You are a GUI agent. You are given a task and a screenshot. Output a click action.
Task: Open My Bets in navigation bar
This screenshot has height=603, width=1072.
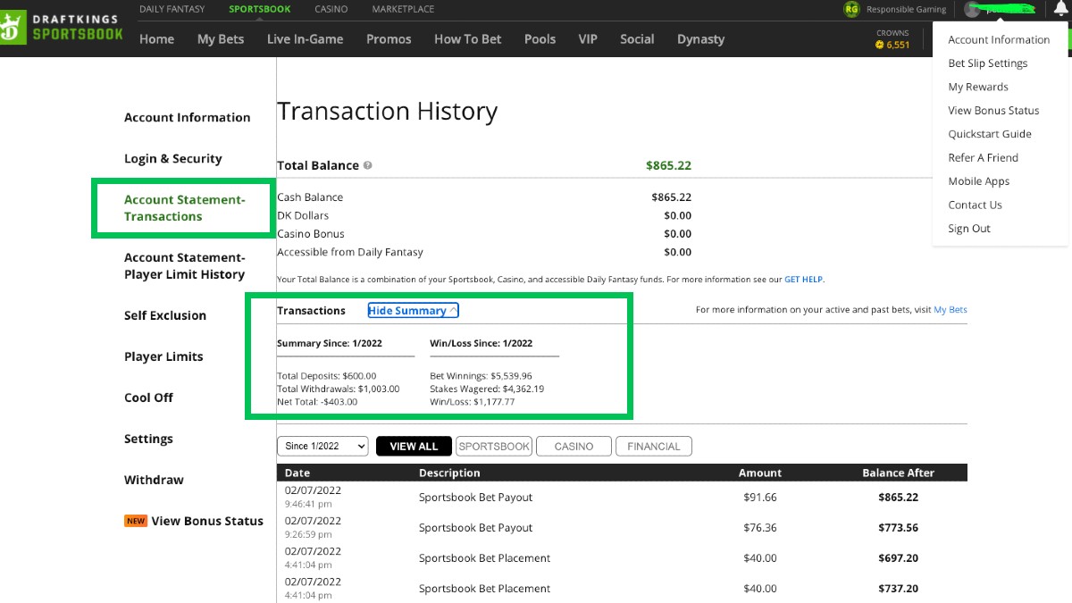click(221, 39)
